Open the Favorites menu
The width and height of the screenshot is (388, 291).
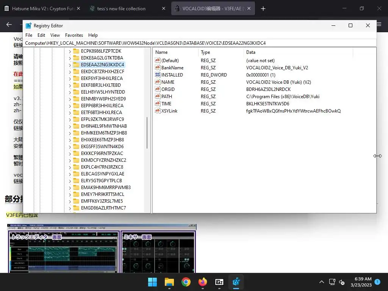[x=74, y=35]
